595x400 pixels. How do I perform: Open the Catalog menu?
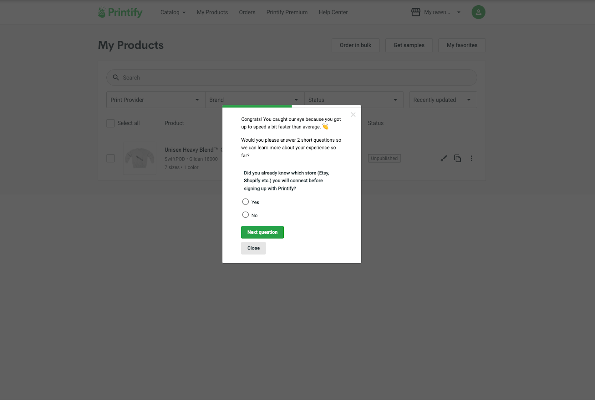[173, 12]
